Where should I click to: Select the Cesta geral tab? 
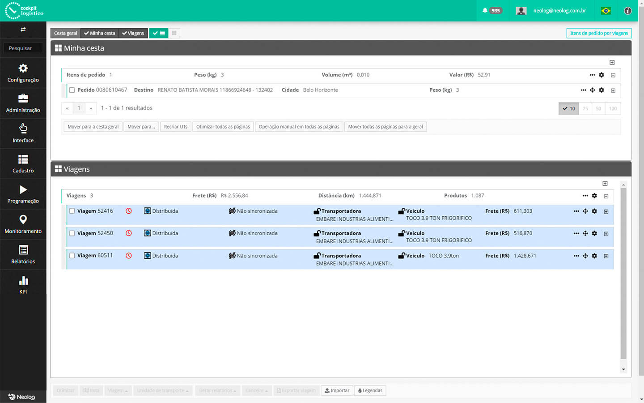click(65, 33)
